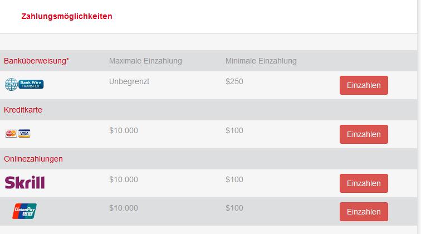Image resolution: width=421 pixels, height=234 pixels.
Task: Click the Skrill payment logo
Action: 25,182
